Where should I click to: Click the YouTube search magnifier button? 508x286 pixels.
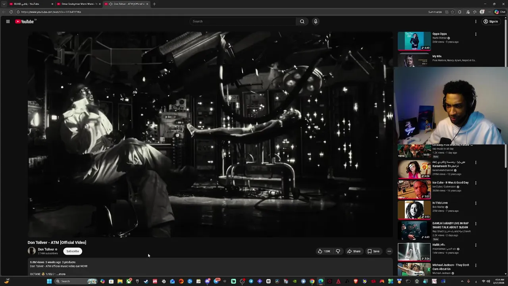(x=302, y=21)
